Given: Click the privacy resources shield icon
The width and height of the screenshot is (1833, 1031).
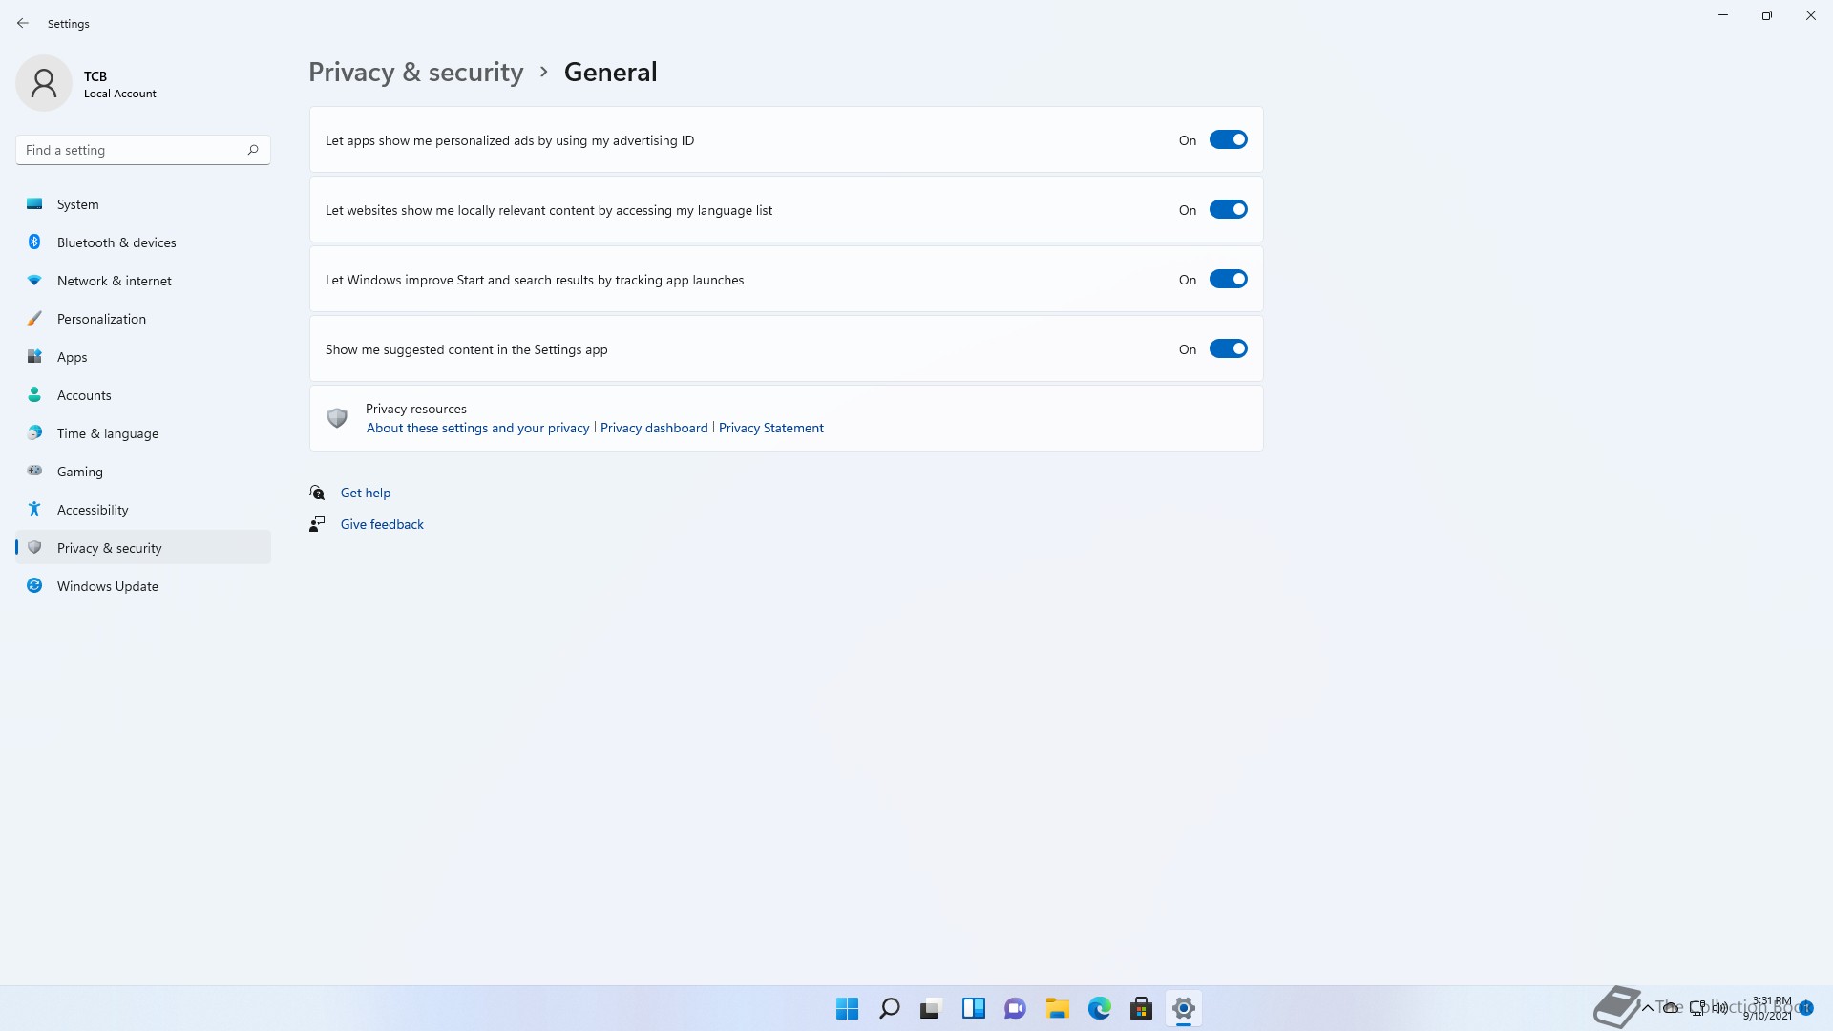Looking at the screenshot, I should click(337, 418).
